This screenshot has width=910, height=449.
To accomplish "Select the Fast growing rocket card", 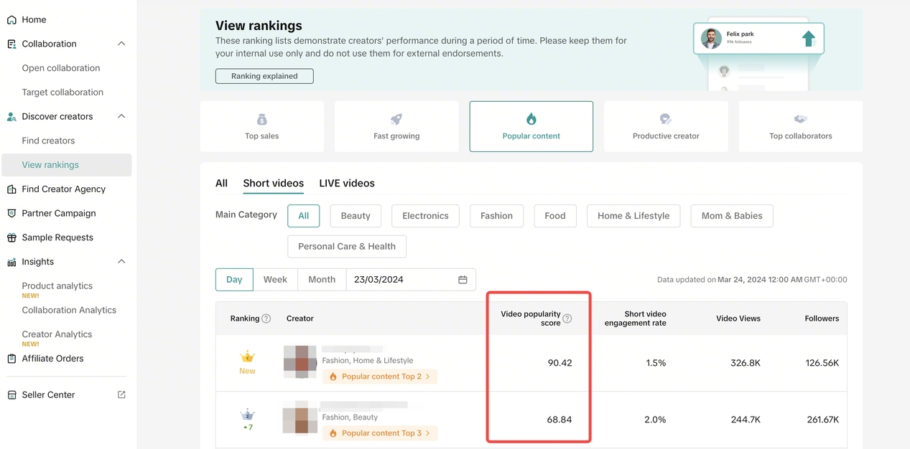I will 396,126.
